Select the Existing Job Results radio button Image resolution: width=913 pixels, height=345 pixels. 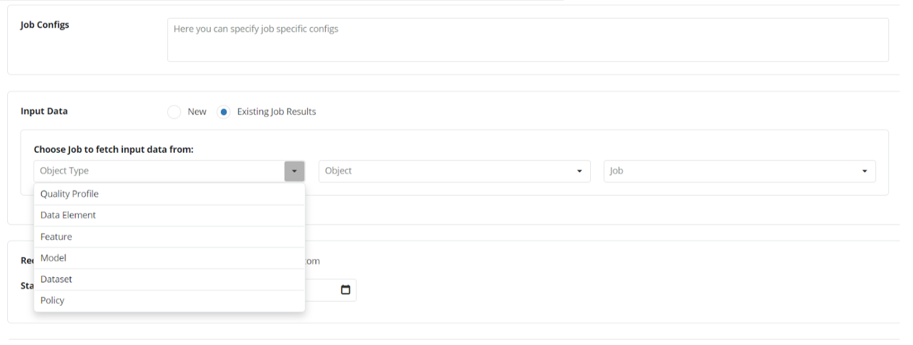click(223, 112)
